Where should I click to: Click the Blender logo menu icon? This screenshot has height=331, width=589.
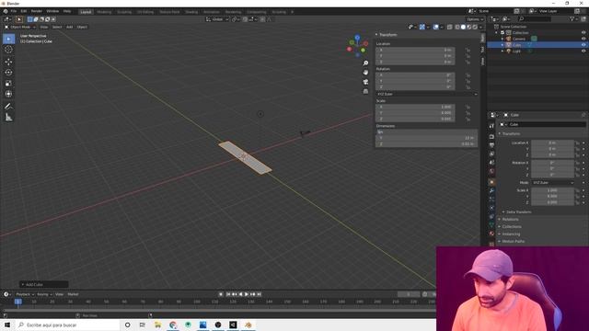[6, 11]
